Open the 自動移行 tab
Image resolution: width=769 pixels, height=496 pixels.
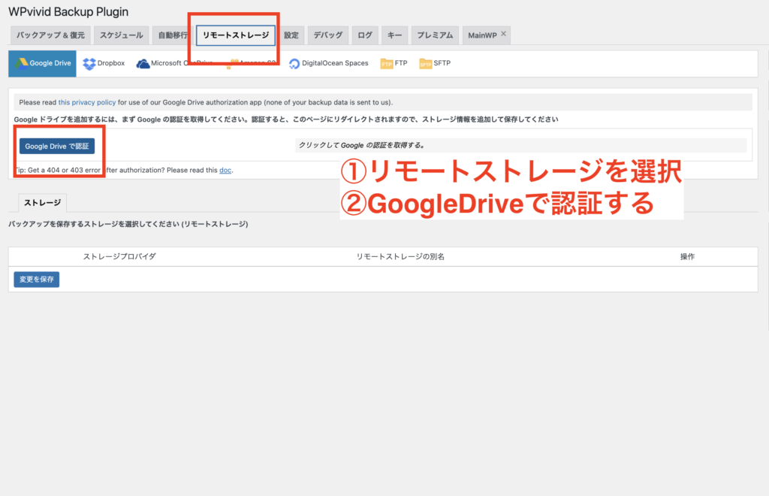tap(173, 35)
